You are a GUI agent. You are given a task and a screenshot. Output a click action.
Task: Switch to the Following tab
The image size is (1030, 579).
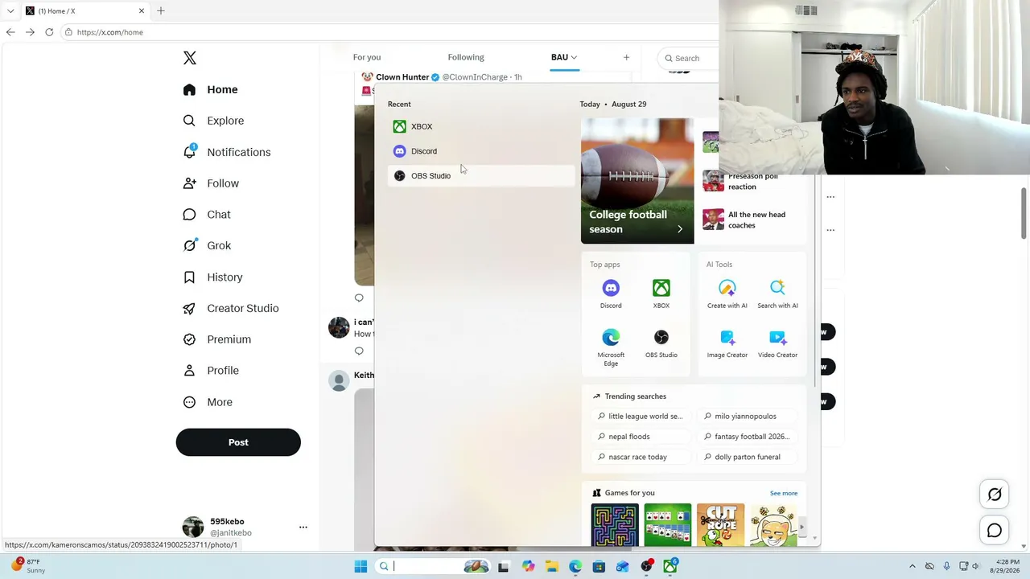pyautogui.click(x=466, y=57)
